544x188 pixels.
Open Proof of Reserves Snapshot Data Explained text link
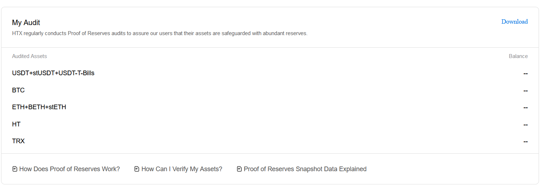click(x=305, y=169)
